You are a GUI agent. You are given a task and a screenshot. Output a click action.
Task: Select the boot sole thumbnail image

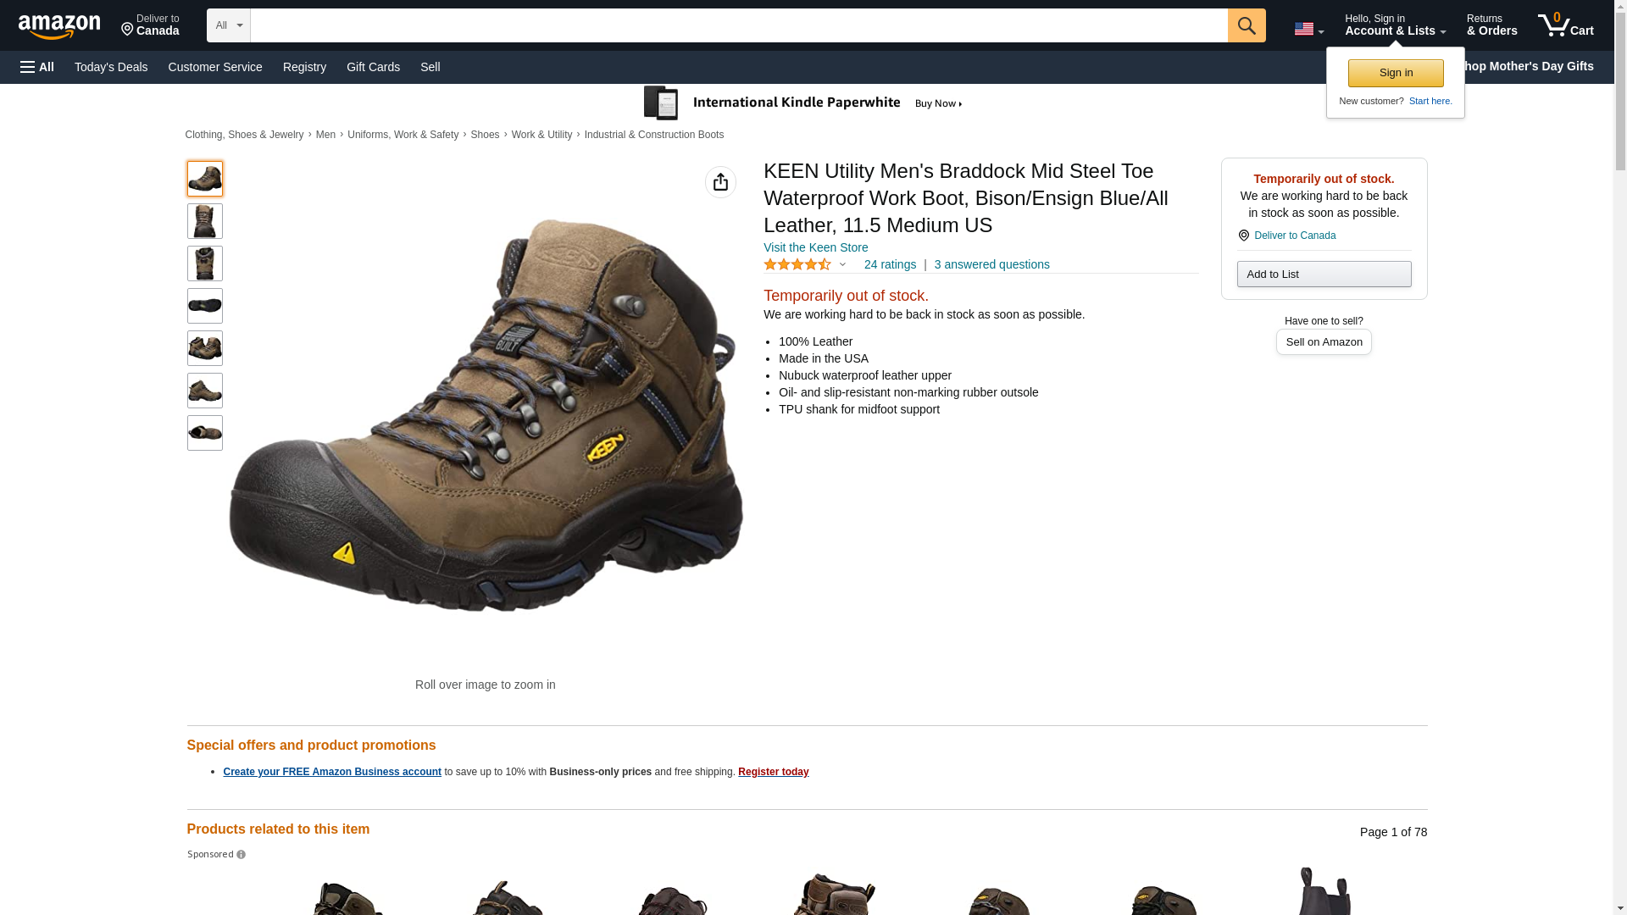[x=204, y=306]
